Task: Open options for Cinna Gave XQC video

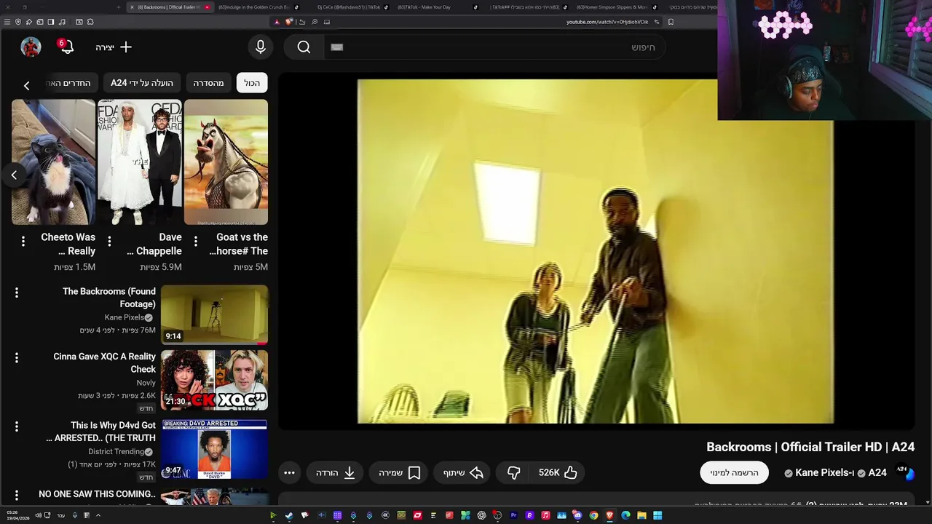Action: click(17, 358)
